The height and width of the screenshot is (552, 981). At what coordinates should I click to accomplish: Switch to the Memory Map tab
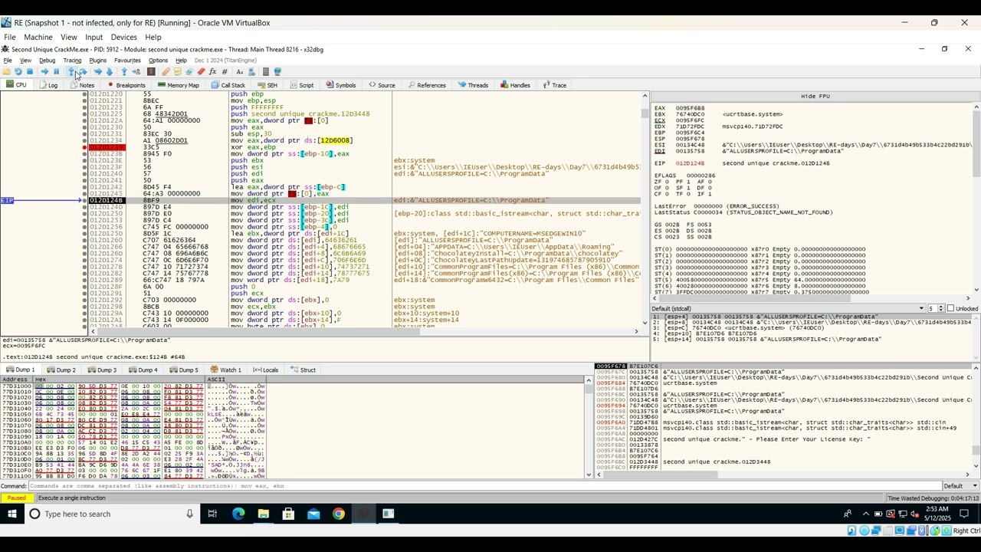178,85
